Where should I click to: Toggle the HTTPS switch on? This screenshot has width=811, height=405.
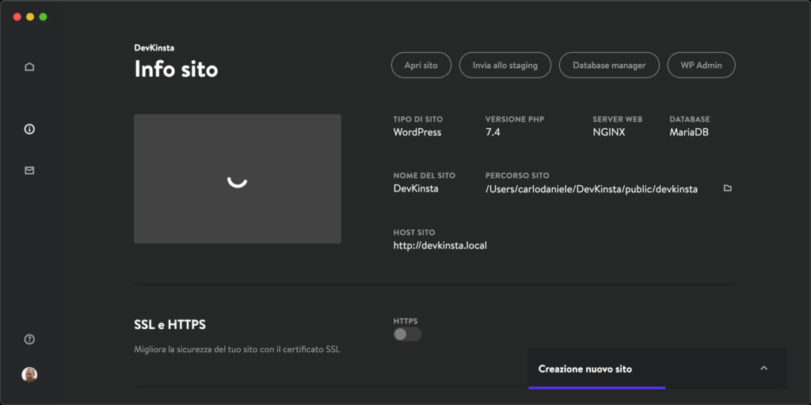[408, 335]
